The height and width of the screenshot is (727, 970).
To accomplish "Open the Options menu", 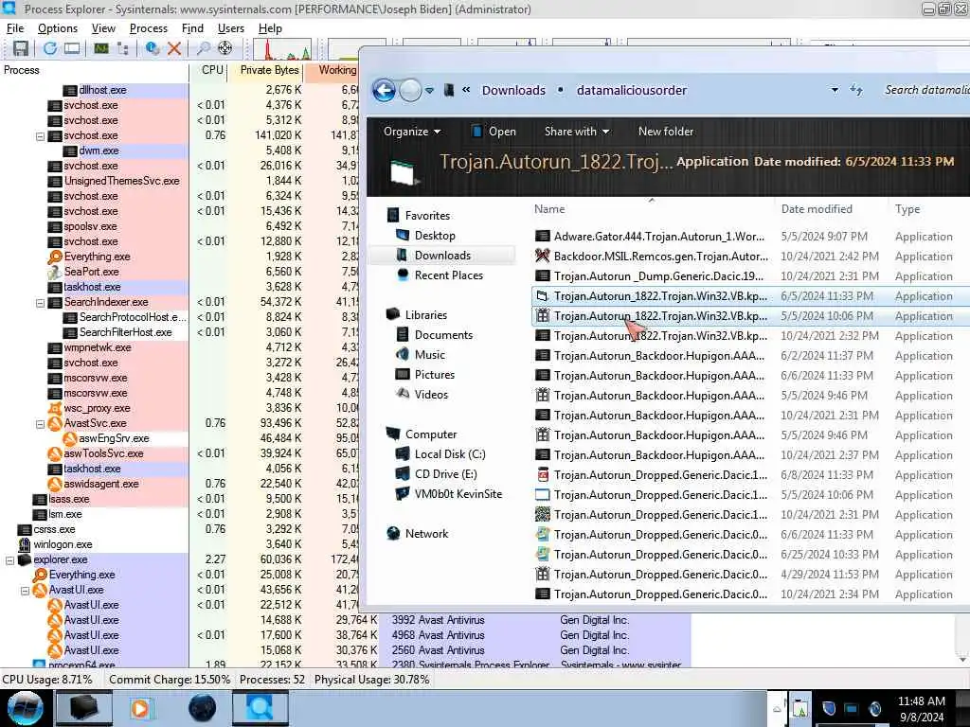I will click(58, 28).
